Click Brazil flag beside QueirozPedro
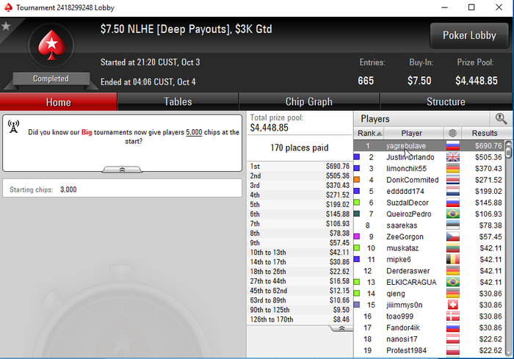The image size is (514, 359). coord(453,214)
